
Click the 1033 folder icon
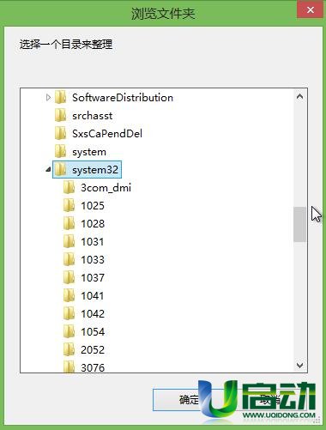69,259
